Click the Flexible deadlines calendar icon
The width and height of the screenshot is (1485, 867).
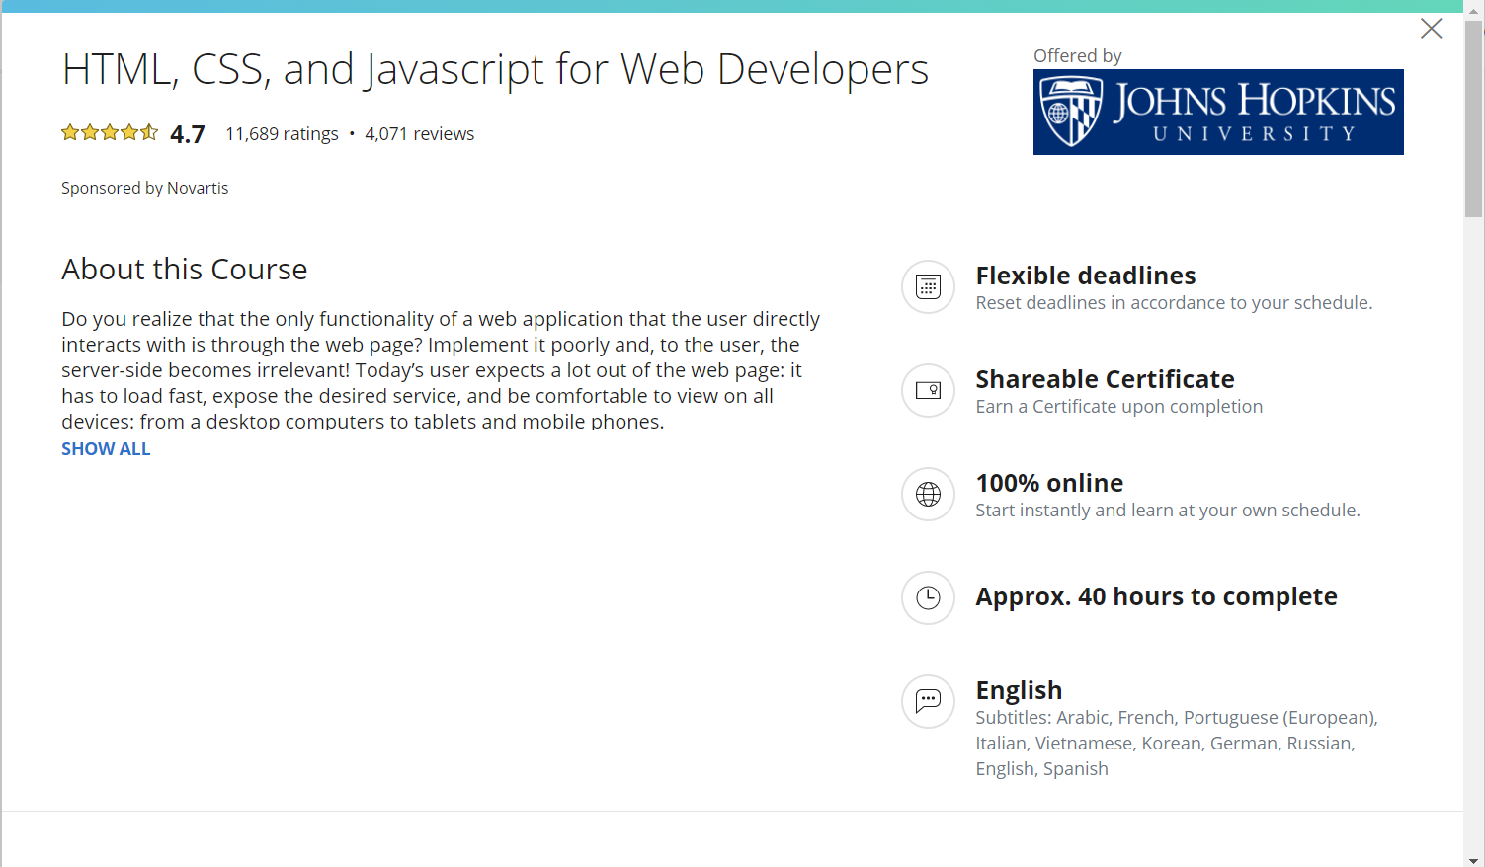928,286
